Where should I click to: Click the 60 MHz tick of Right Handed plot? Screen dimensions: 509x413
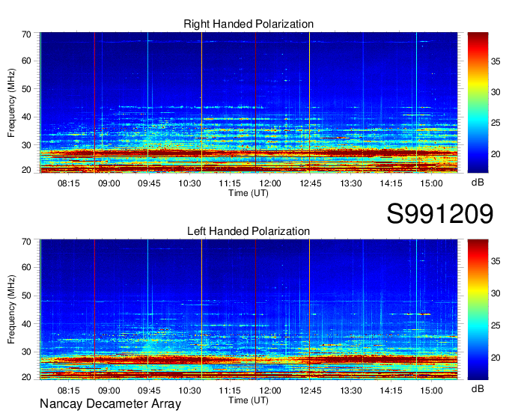tap(27, 61)
